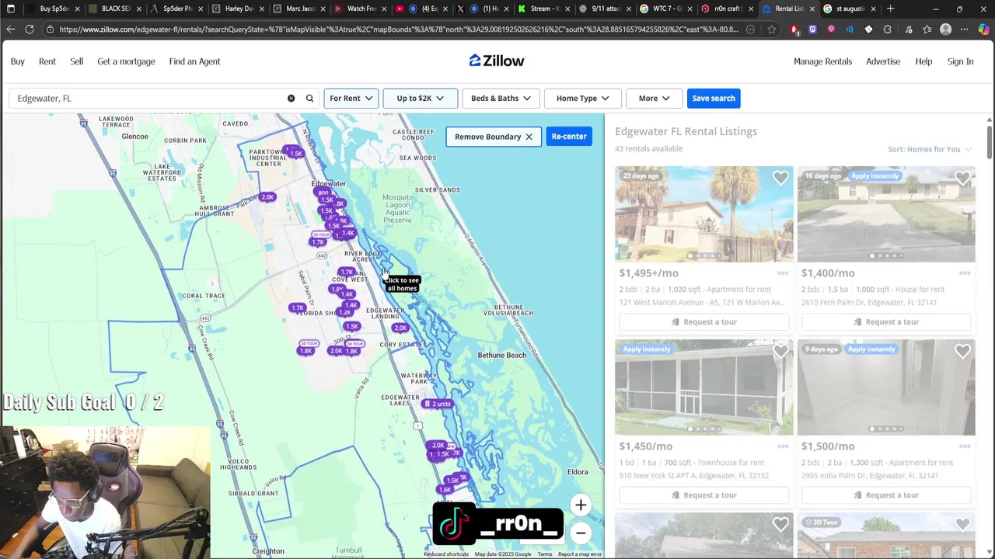
Task: Open more options for $1,495+/mo listing
Action: [783, 273]
